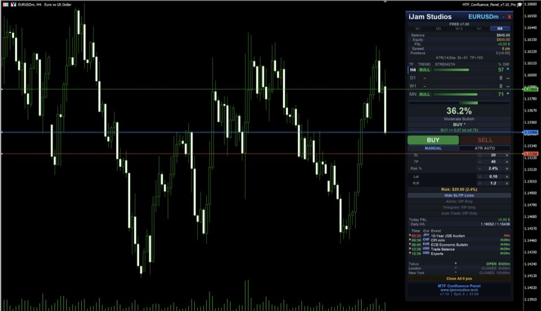The width and height of the screenshot is (541, 311).
Task: Select the M15 timeframe tab
Action: pyautogui.click(x=459, y=29)
